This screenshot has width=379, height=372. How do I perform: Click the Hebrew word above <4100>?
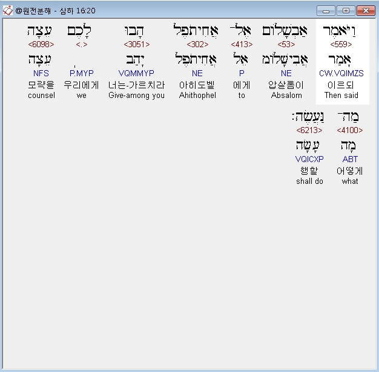pyautogui.click(x=348, y=117)
